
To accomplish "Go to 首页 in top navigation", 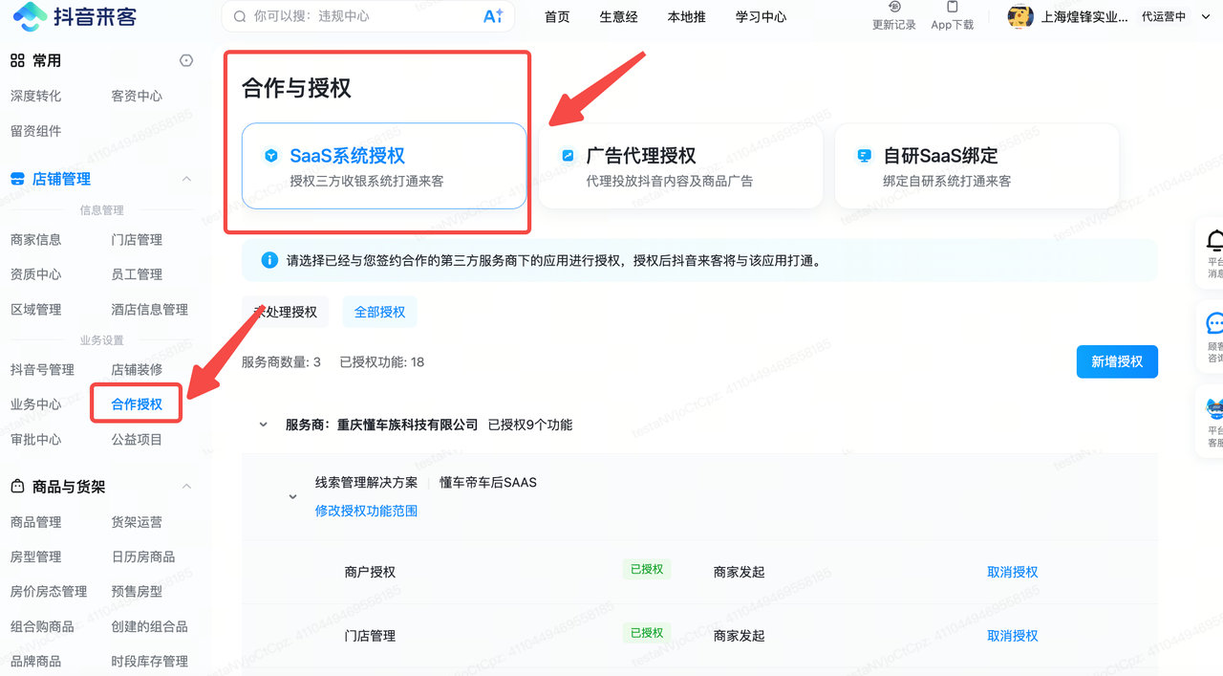I will click(x=557, y=16).
